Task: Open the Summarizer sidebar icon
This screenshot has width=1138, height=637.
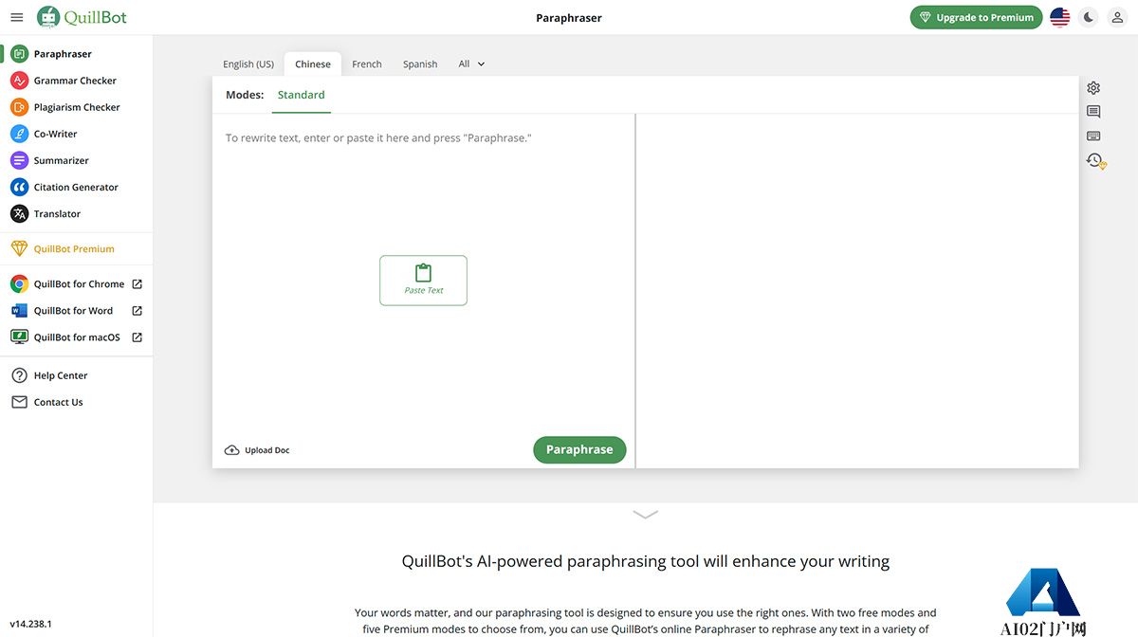Action: (x=19, y=160)
